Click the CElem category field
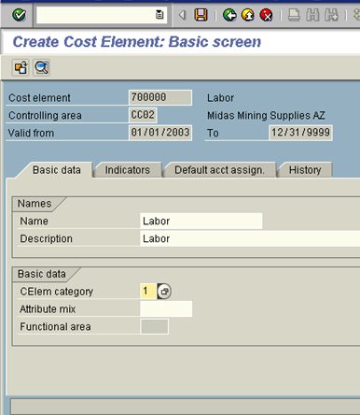 (148, 292)
